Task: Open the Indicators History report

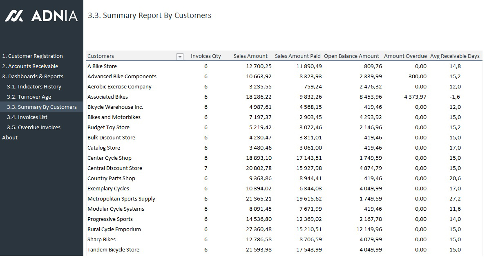Action: pos(34,87)
